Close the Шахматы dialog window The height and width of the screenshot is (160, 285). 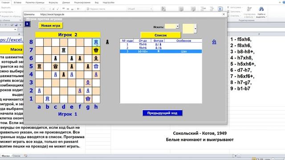click(224, 14)
